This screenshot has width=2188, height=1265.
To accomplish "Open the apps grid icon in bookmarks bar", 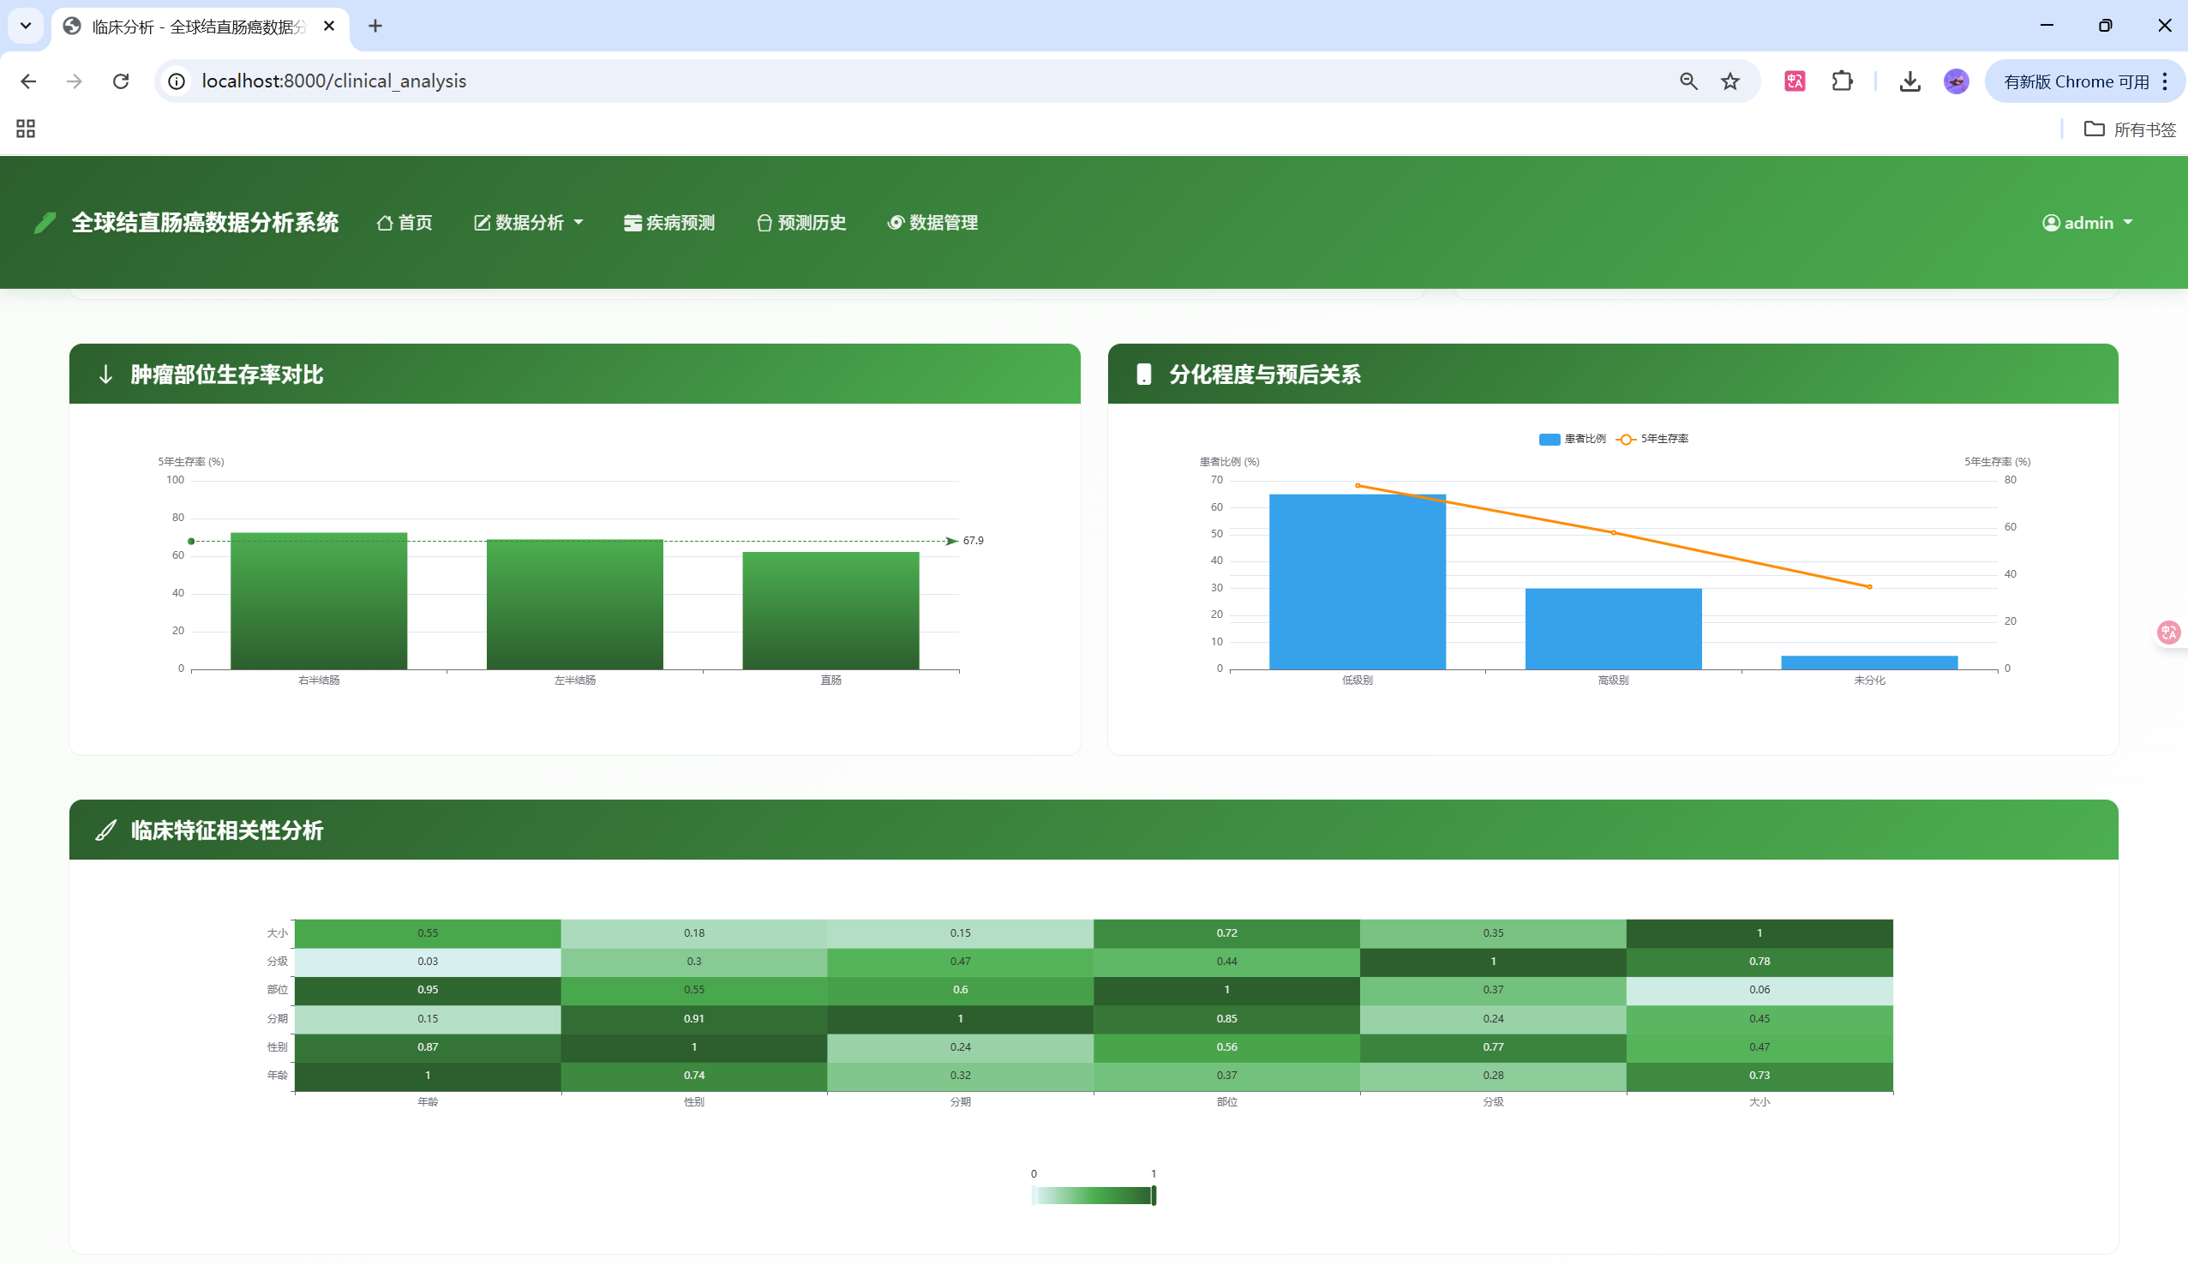I will click(x=26, y=129).
